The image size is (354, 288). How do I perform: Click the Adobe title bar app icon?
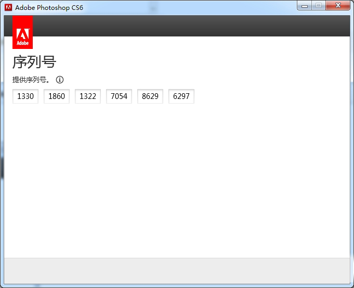coord(8,7)
